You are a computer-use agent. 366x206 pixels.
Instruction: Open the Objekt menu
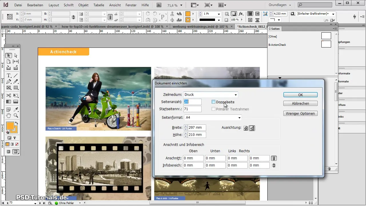[83, 5]
